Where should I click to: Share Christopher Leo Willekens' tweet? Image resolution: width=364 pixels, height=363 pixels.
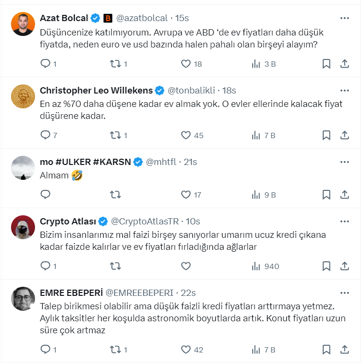point(344,135)
